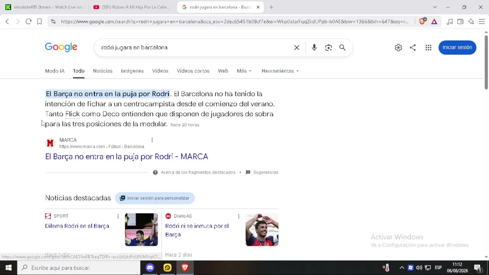
Task: Open Rodri ni se inmuta por el Barça
Action: (x=197, y=230)
